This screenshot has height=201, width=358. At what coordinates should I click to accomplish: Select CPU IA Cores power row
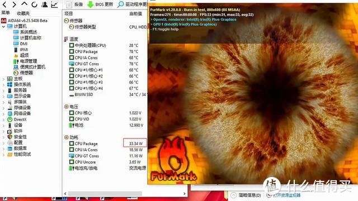pyautogui.click(x=105, y=150)
